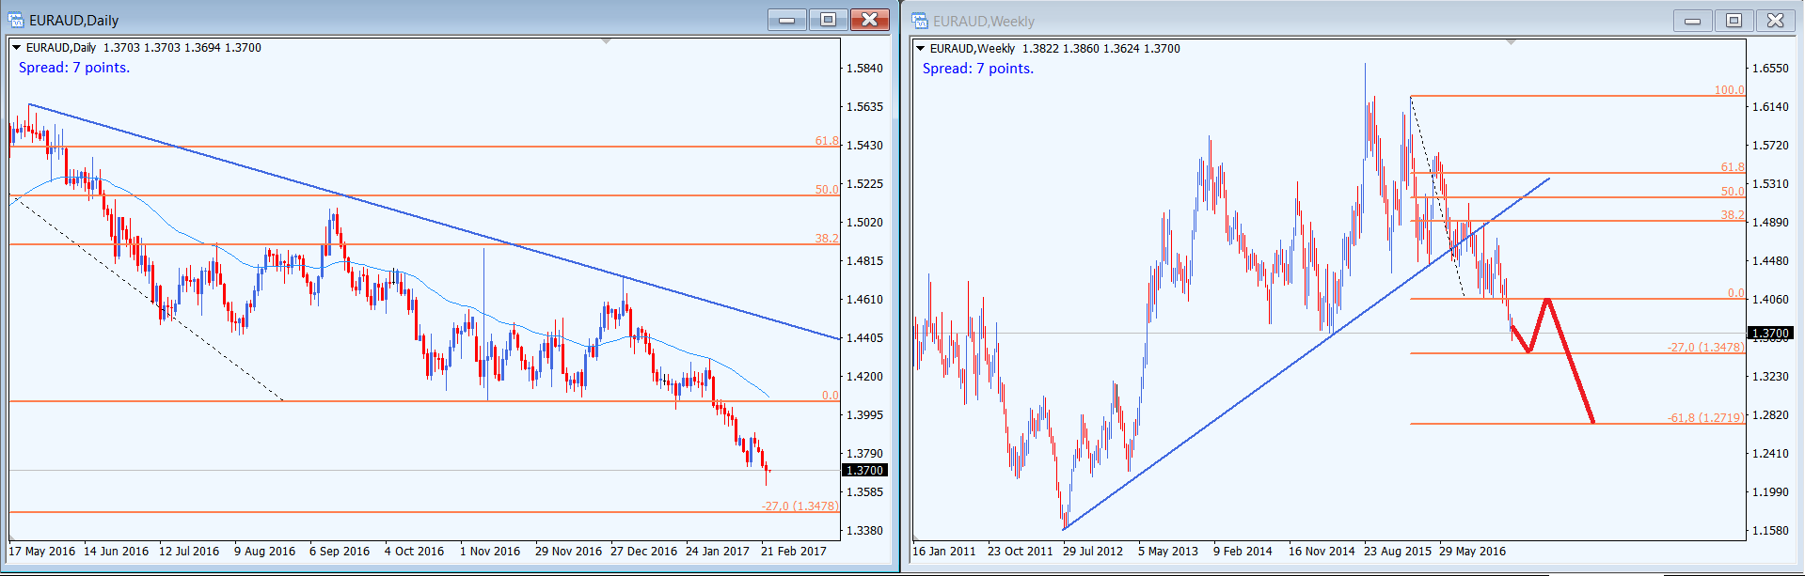Click the EURAUD,Daily window chart icon
The height and width of the screenshot is (576, 1805).
[x=16, y=20]
